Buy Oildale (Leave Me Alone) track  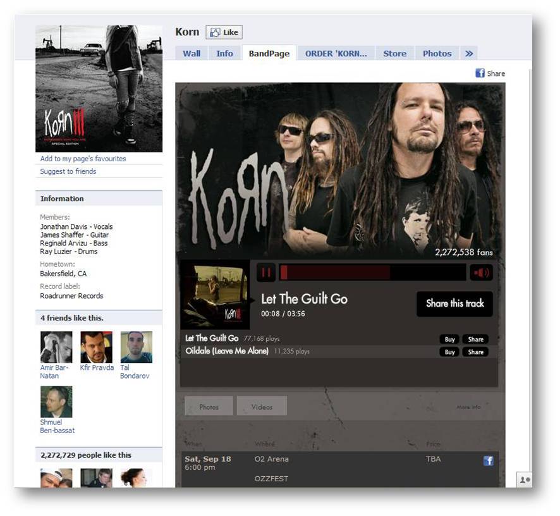(x=449, y=352)
